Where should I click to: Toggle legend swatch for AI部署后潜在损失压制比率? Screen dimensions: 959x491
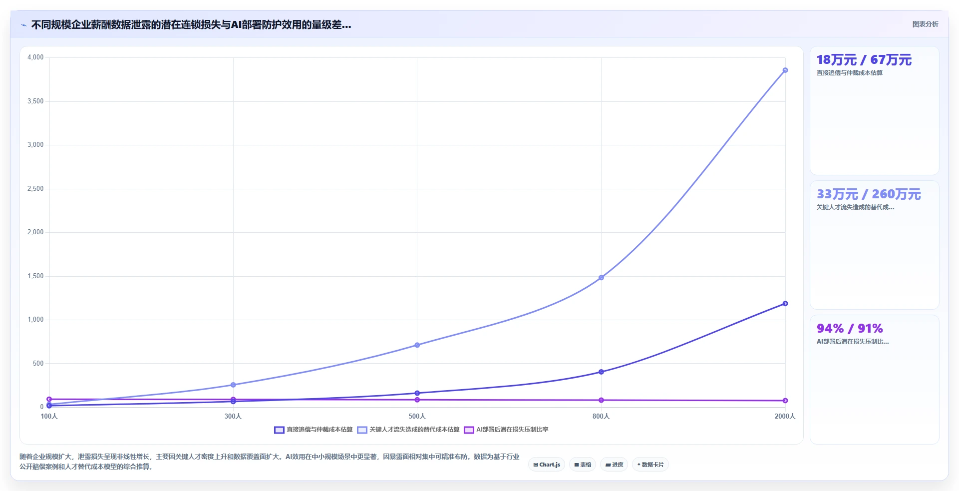click(x=469, y=430)
